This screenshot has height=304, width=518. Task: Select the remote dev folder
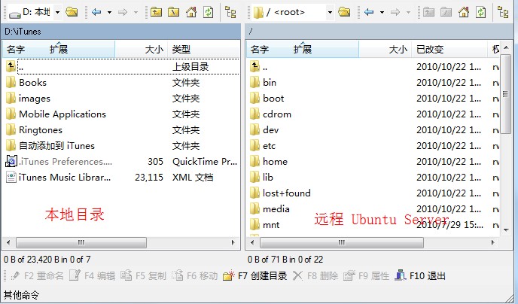coord(373,130)
